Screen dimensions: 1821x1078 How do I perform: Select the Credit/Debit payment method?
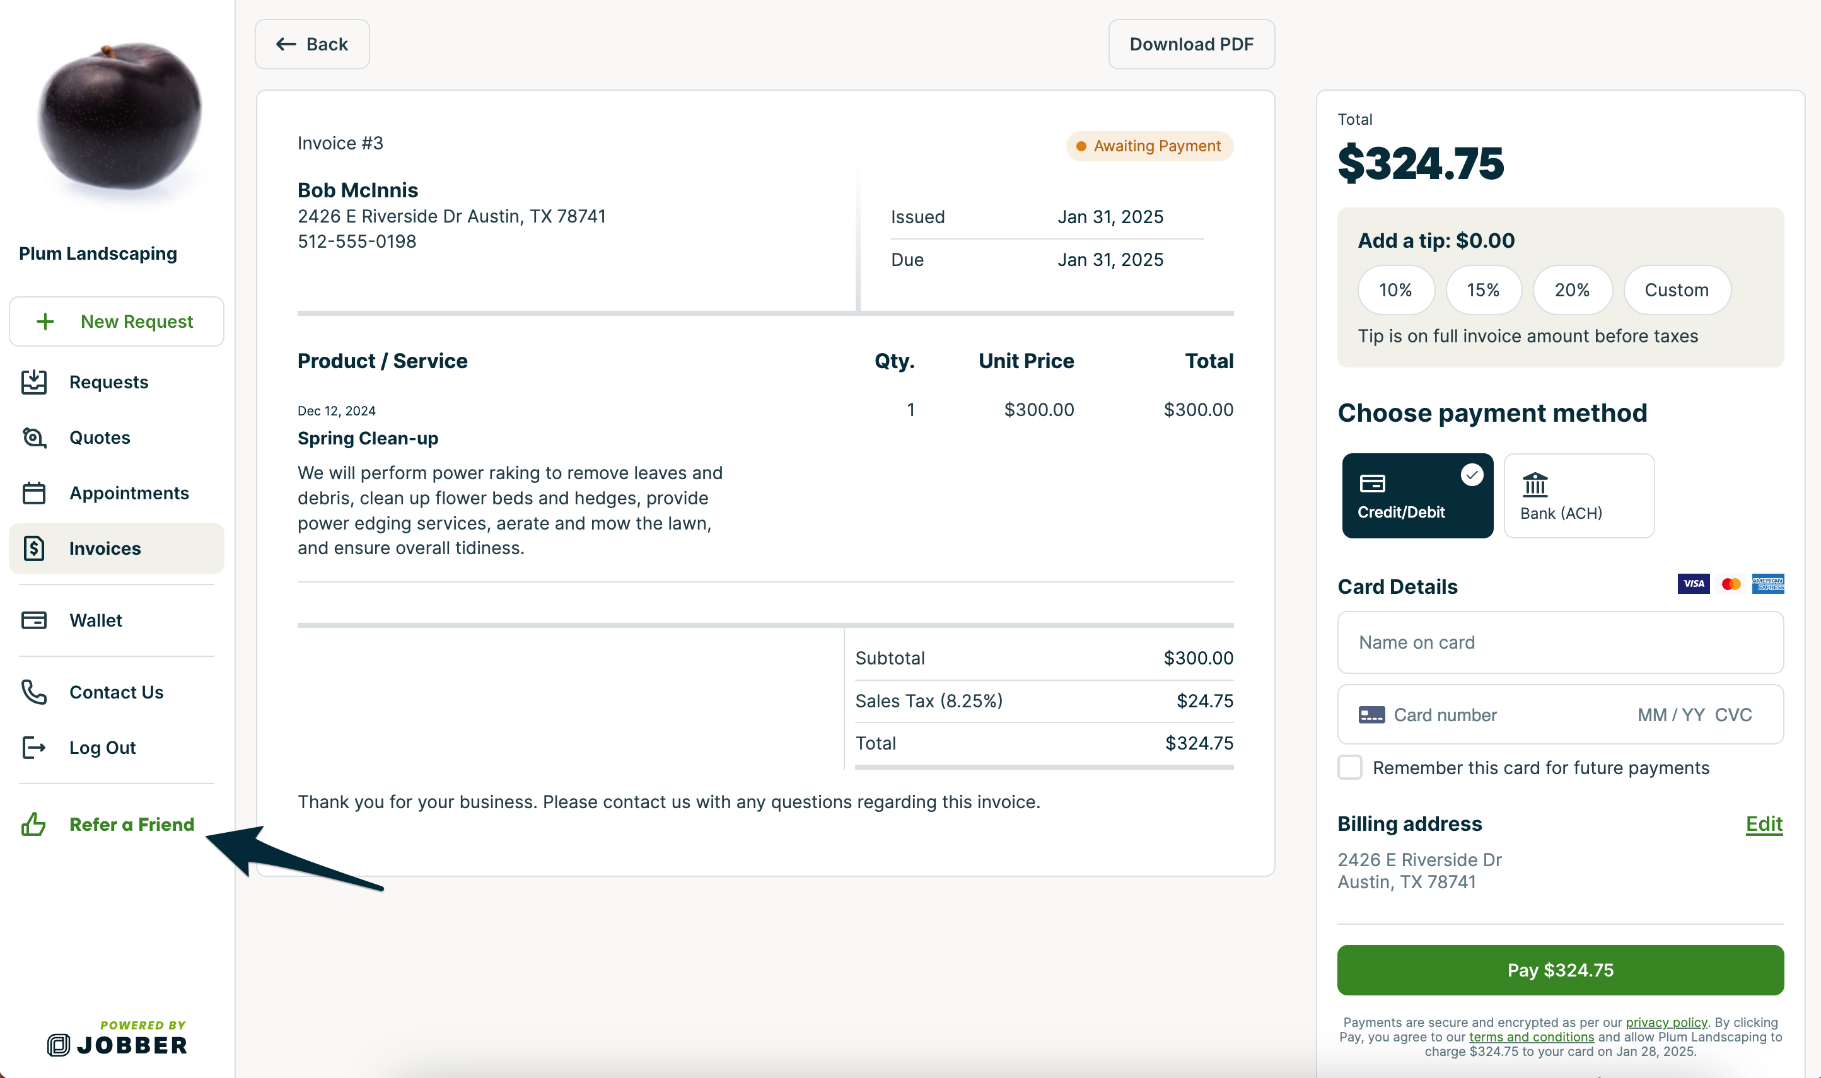(x=1417, y=496)
